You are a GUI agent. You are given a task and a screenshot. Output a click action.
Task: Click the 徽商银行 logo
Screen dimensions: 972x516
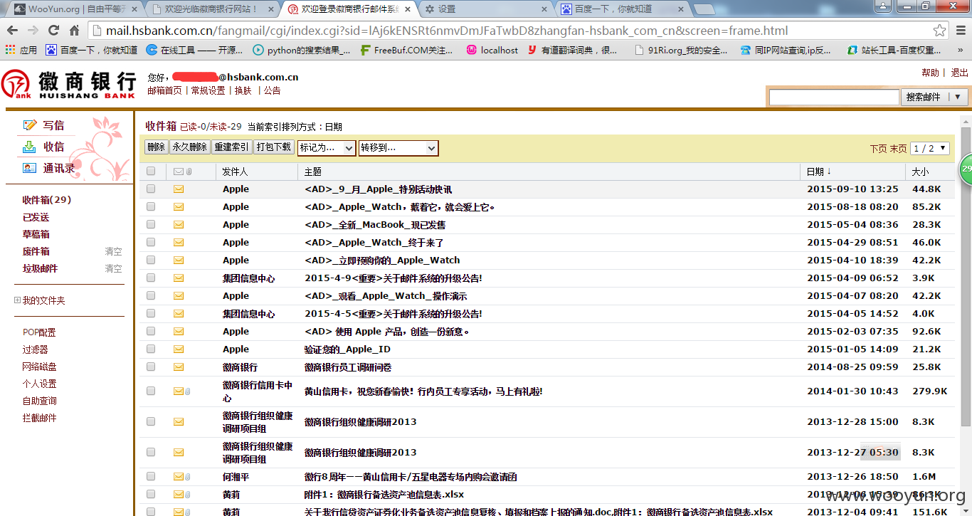[x=68, y=85]
